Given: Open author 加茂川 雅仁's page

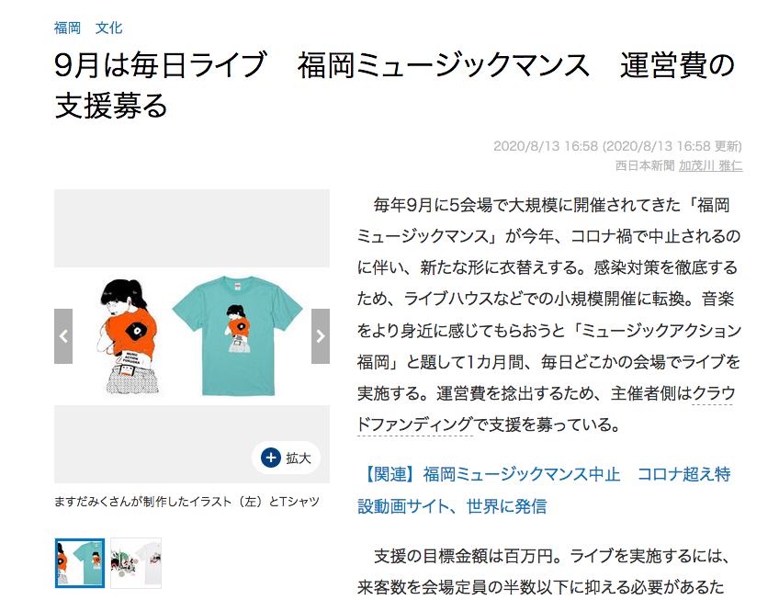Looking at the screenshot, I should 710,165.
